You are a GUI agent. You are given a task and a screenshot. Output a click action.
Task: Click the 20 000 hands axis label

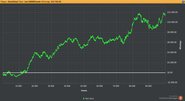[35, 86]
